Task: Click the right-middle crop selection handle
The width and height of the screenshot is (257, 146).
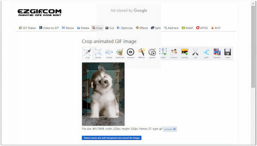Action: (x=119, y=94)
